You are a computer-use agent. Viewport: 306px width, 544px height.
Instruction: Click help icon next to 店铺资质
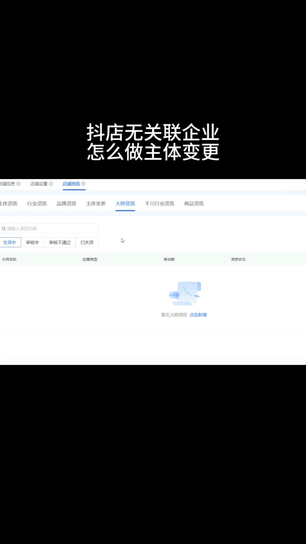click(x=83, y=184)
